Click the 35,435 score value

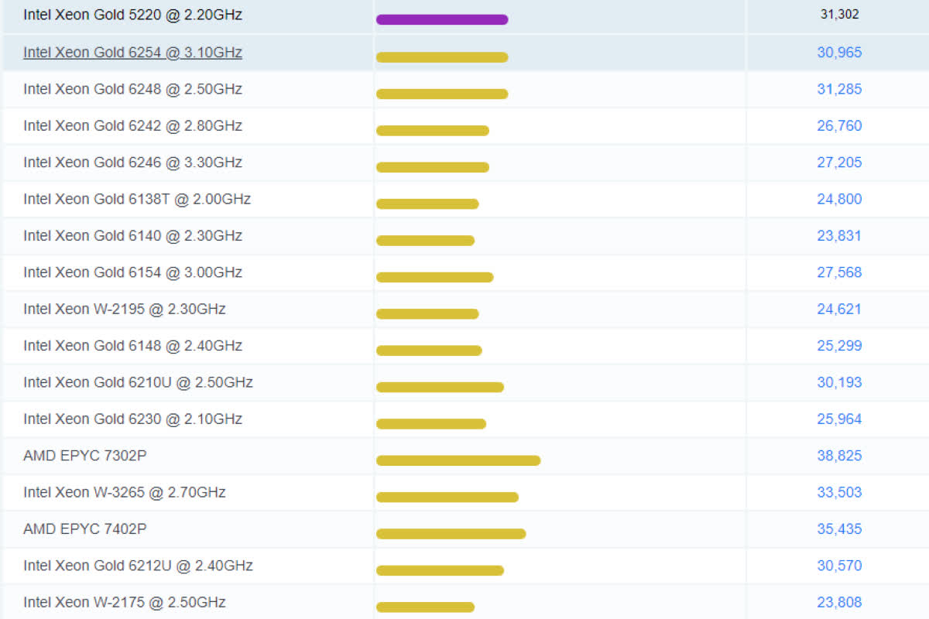pos(839,529)
